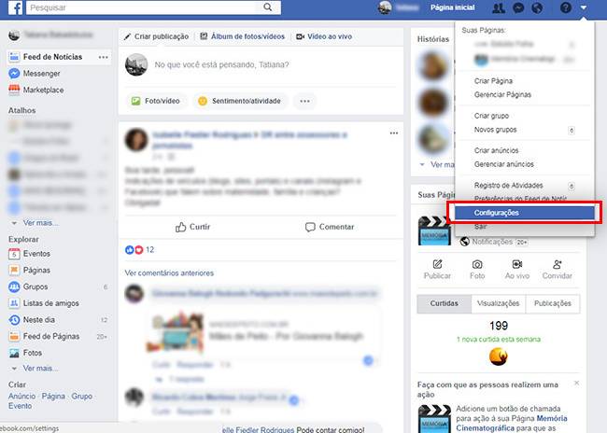607x433 pixels.
Task: Open more composer options dots
Action: click(x=304, y=101)
